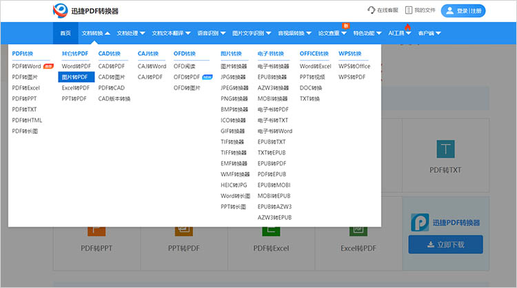Expand the AI工具 dropdown
Screen dimensions: 517x288
(x=400, y=33)
